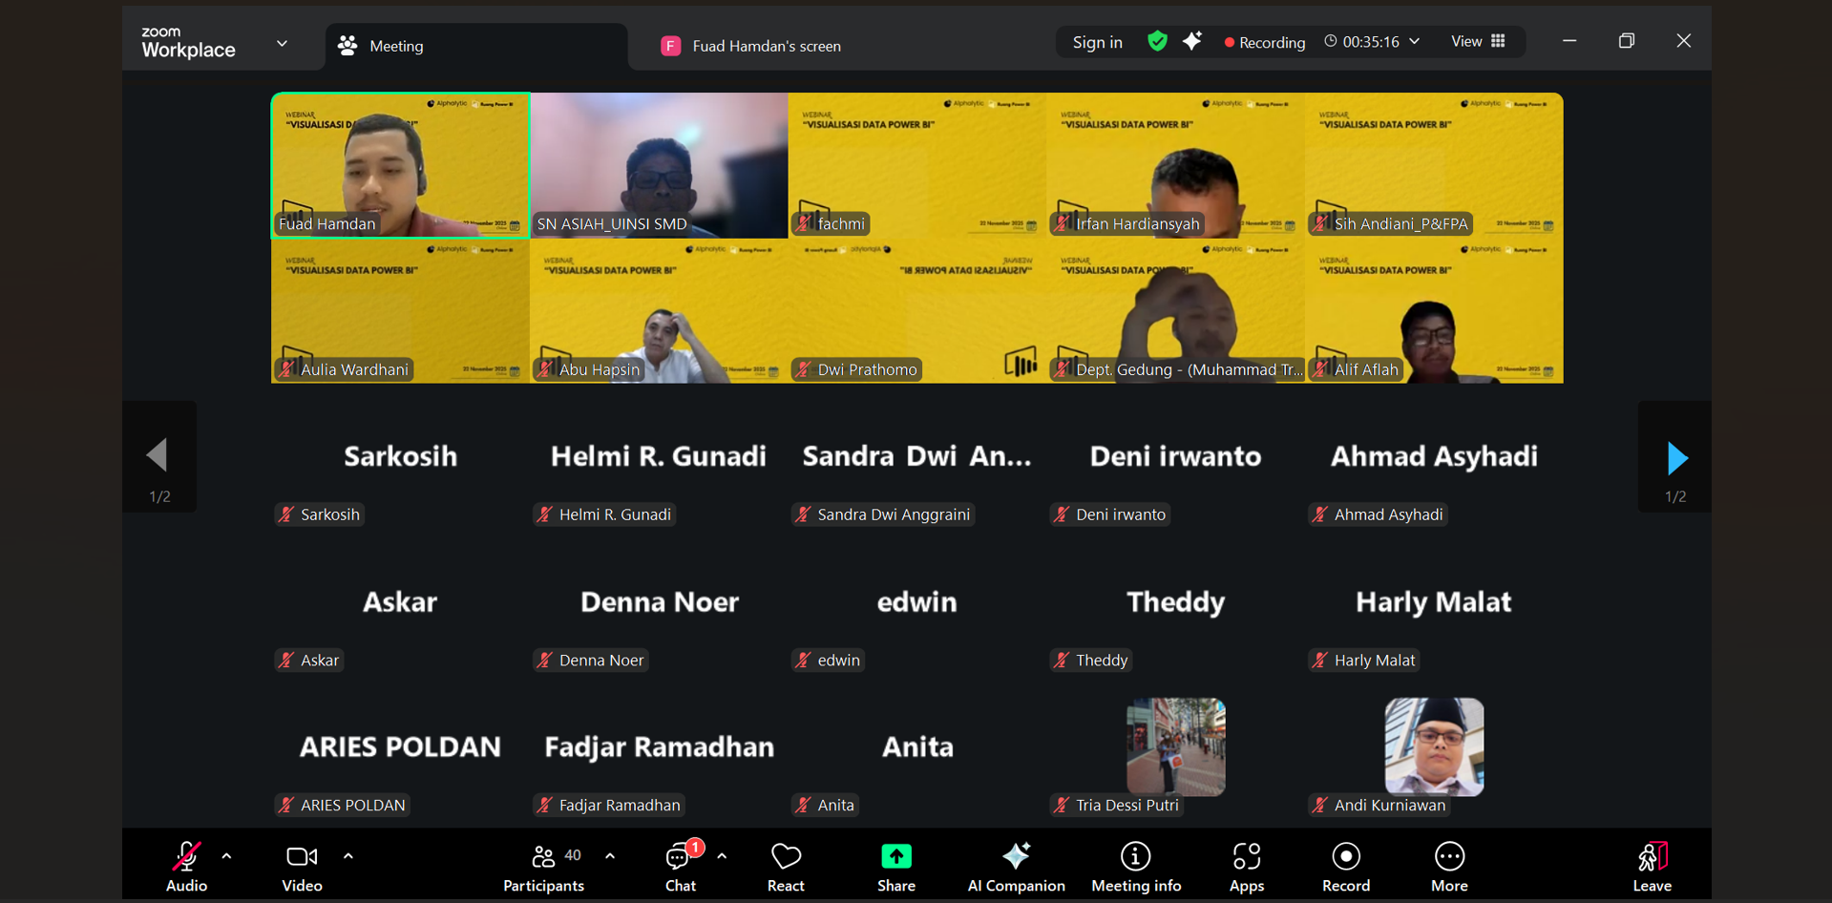The image size is (1832, 903).
Task: Leave the meeting
Action: coord(1652,867)
